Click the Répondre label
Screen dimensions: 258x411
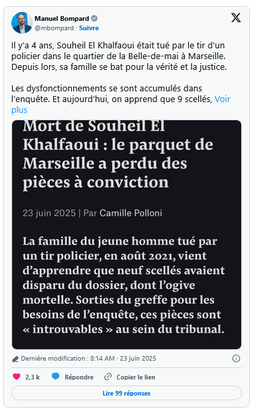[x=79, y=377]
